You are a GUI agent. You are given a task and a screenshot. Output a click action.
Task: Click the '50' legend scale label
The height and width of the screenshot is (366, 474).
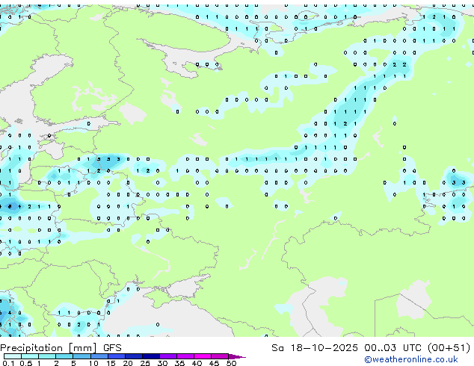click(x=231, y=363)
